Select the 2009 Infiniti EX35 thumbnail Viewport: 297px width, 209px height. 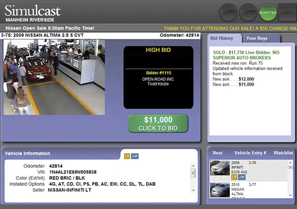coord(220,168)
